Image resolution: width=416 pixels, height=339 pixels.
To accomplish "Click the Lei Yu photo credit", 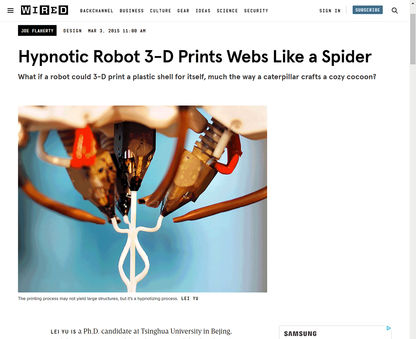I will coord(190,298).
